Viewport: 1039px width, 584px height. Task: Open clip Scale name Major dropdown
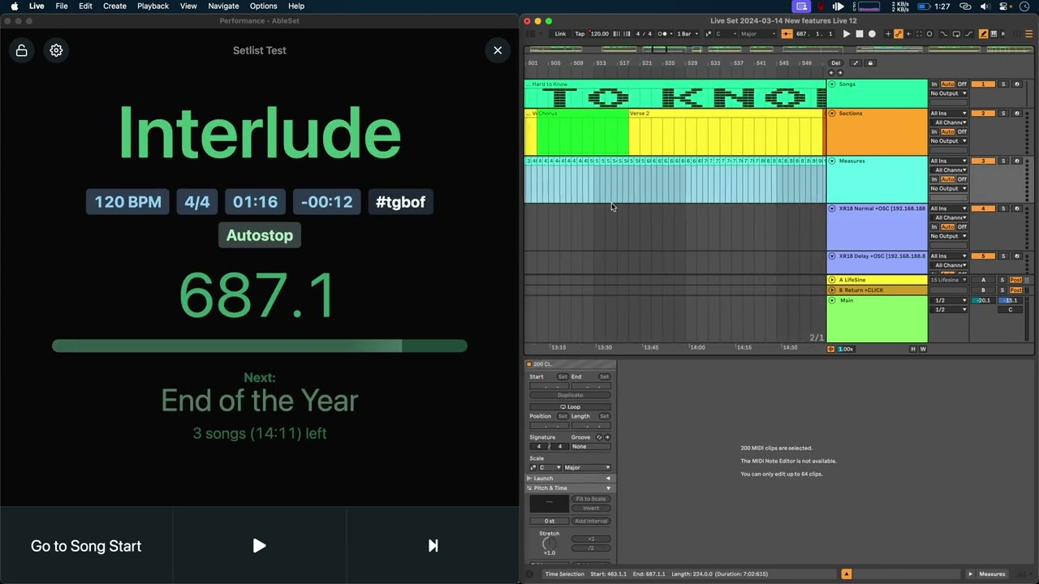click(x=587, y=467)
